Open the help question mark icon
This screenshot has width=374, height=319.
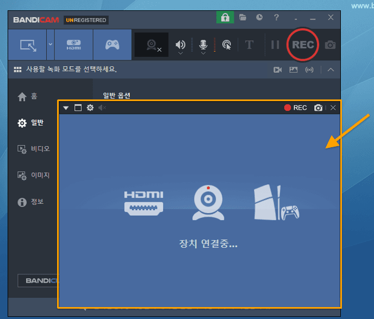(276, 17)
